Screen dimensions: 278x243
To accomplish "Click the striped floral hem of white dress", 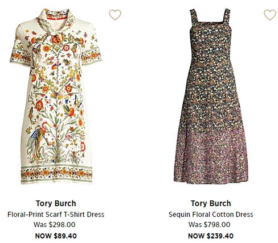I will [56, 174].
